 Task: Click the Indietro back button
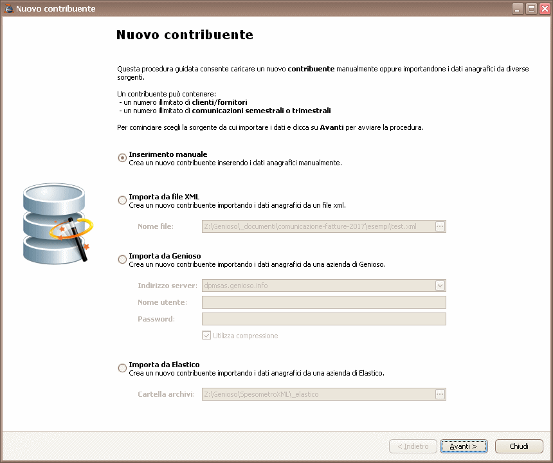(x=412, y=446)
